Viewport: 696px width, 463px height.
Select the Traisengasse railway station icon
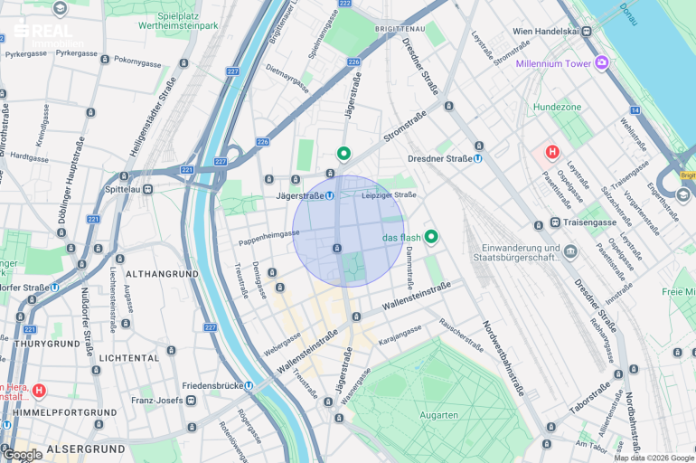tap(555, 222)
